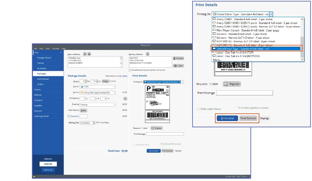Check the Email Recipient checkbox
This screenshot has width=312, height=181.
point(130,70)
